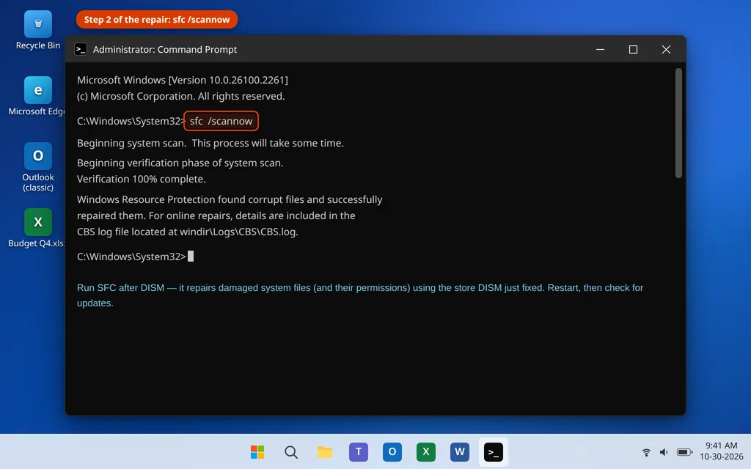
Task: Open Microsoft Teams from the taskbar
Action: pos(358,451)
